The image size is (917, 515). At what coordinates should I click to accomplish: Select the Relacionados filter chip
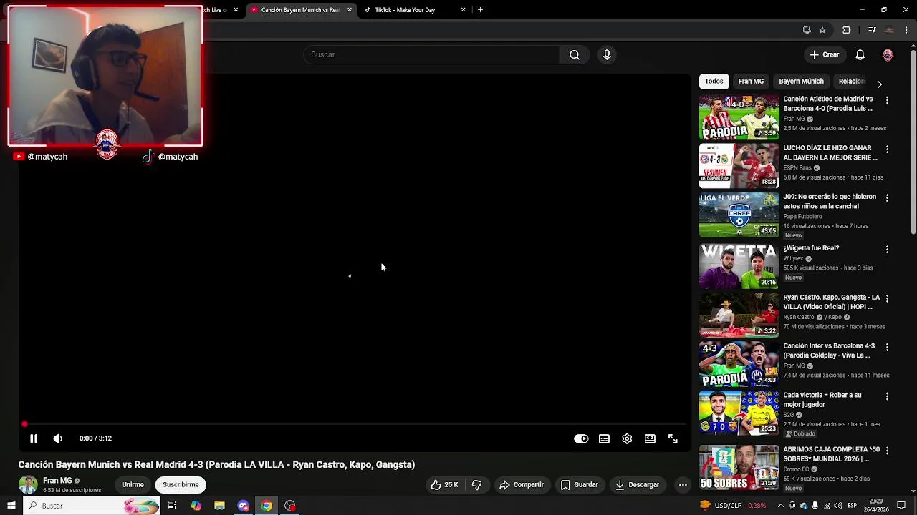point(851,82)
